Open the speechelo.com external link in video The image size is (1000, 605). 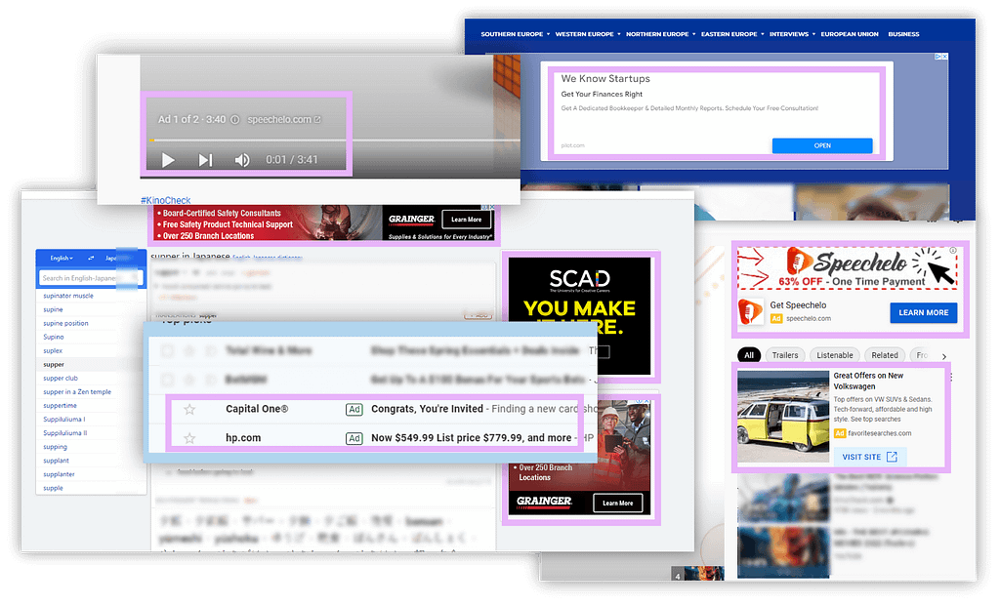point(284,120)
